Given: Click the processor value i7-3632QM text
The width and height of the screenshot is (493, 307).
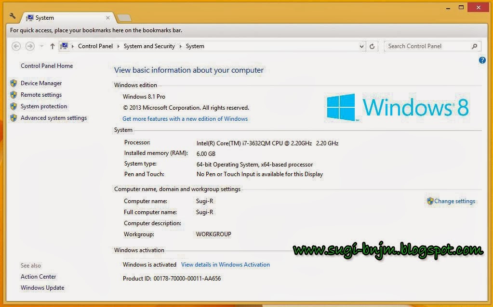Looking at the screenshot, I should (x=267, y=143).
